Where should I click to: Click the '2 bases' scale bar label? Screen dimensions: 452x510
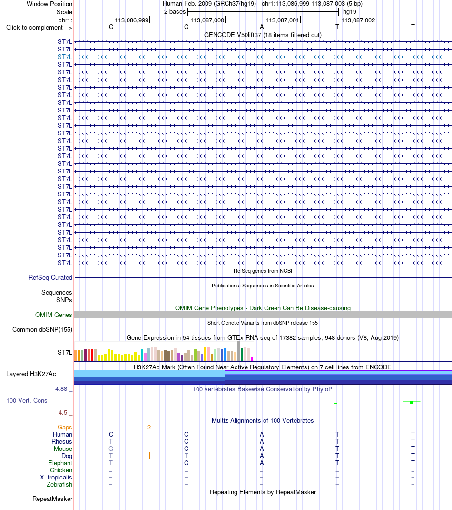pos(175,12)
